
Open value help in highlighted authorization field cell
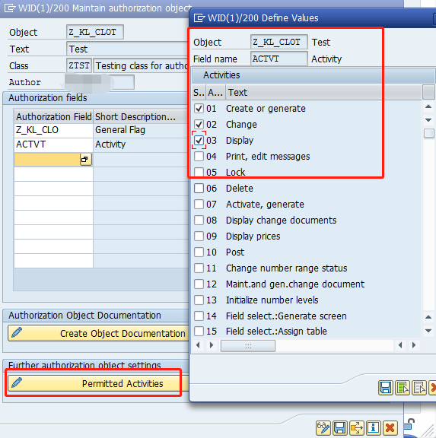[85, 160]
